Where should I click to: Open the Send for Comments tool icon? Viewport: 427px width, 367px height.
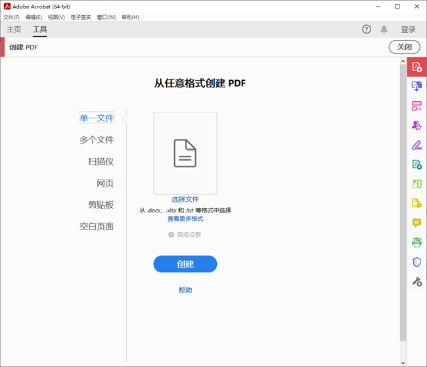tap(416, 203)
